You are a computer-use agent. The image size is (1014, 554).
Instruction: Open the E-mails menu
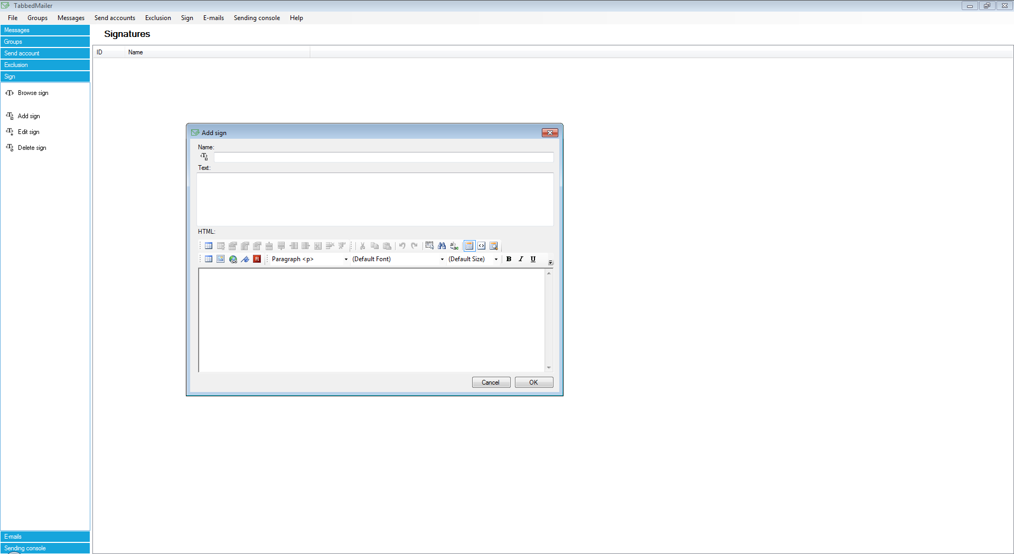[213, 18]
